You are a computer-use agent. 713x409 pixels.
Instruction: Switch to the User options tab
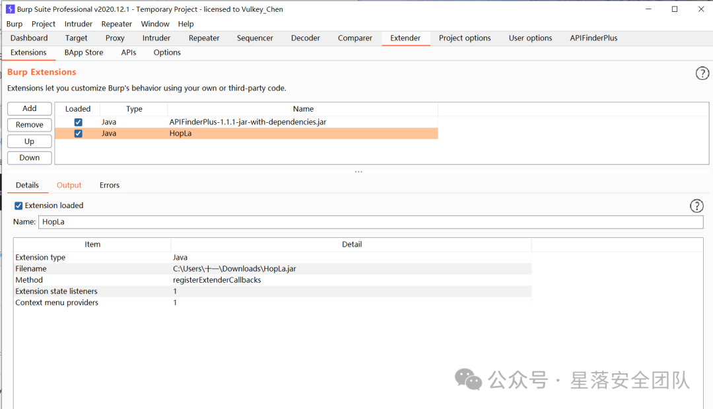point(530,38)
